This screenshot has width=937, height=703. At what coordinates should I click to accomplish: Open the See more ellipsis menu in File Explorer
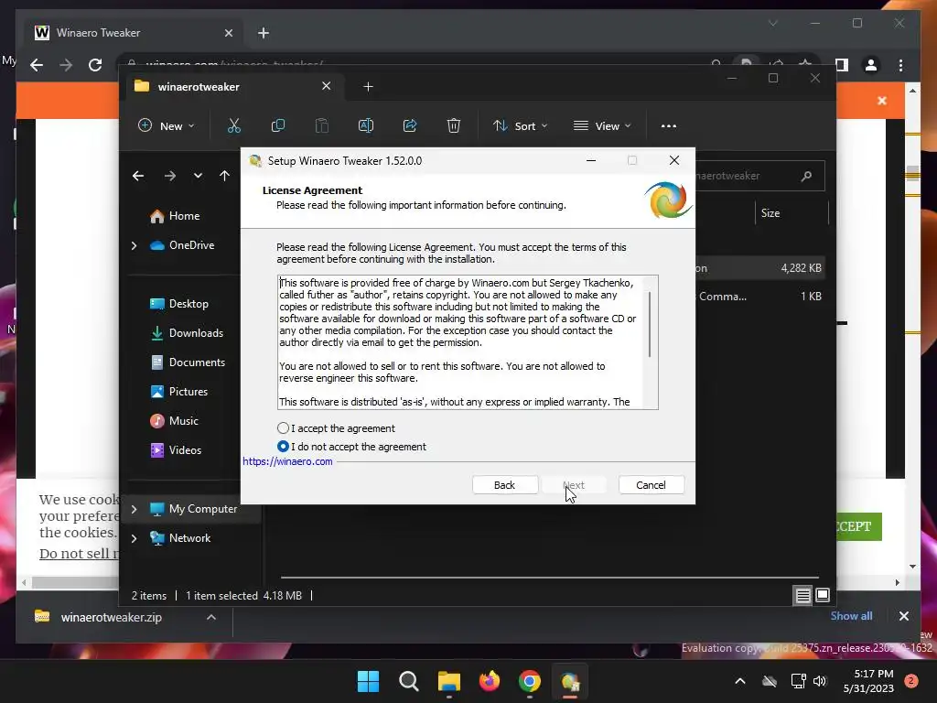(669, 125)
